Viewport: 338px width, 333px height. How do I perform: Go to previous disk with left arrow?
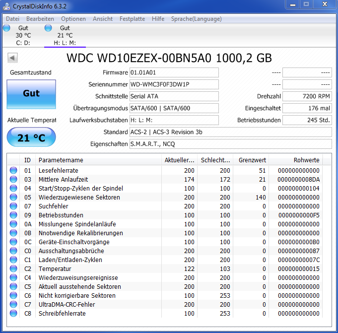(12, 58)
